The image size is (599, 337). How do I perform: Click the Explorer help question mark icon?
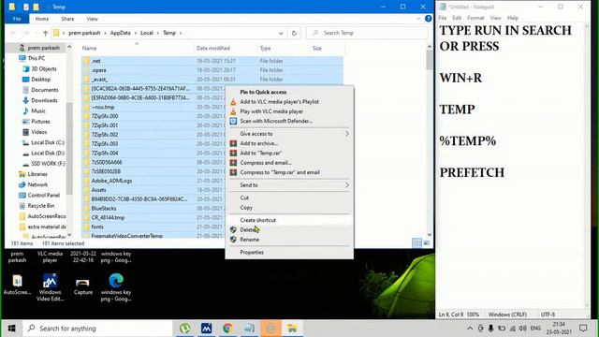tap(429, 19)
